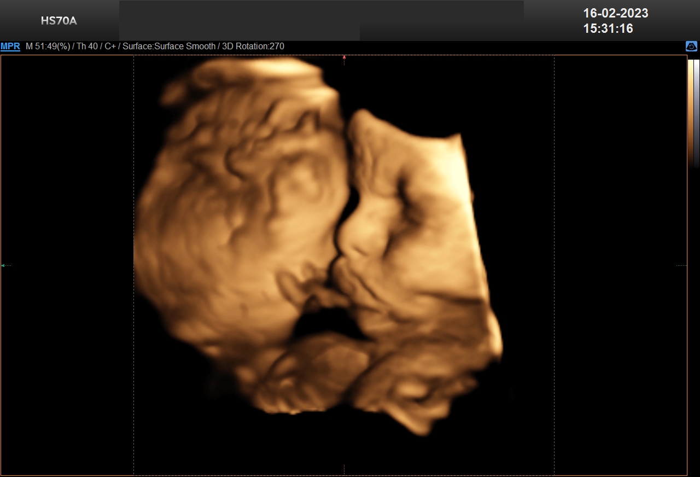The height and width of the screenshot is (477, 700).
Task: Click the Th 40 threshold parameter
Action: pyautogui.click(x=87, y=46)
